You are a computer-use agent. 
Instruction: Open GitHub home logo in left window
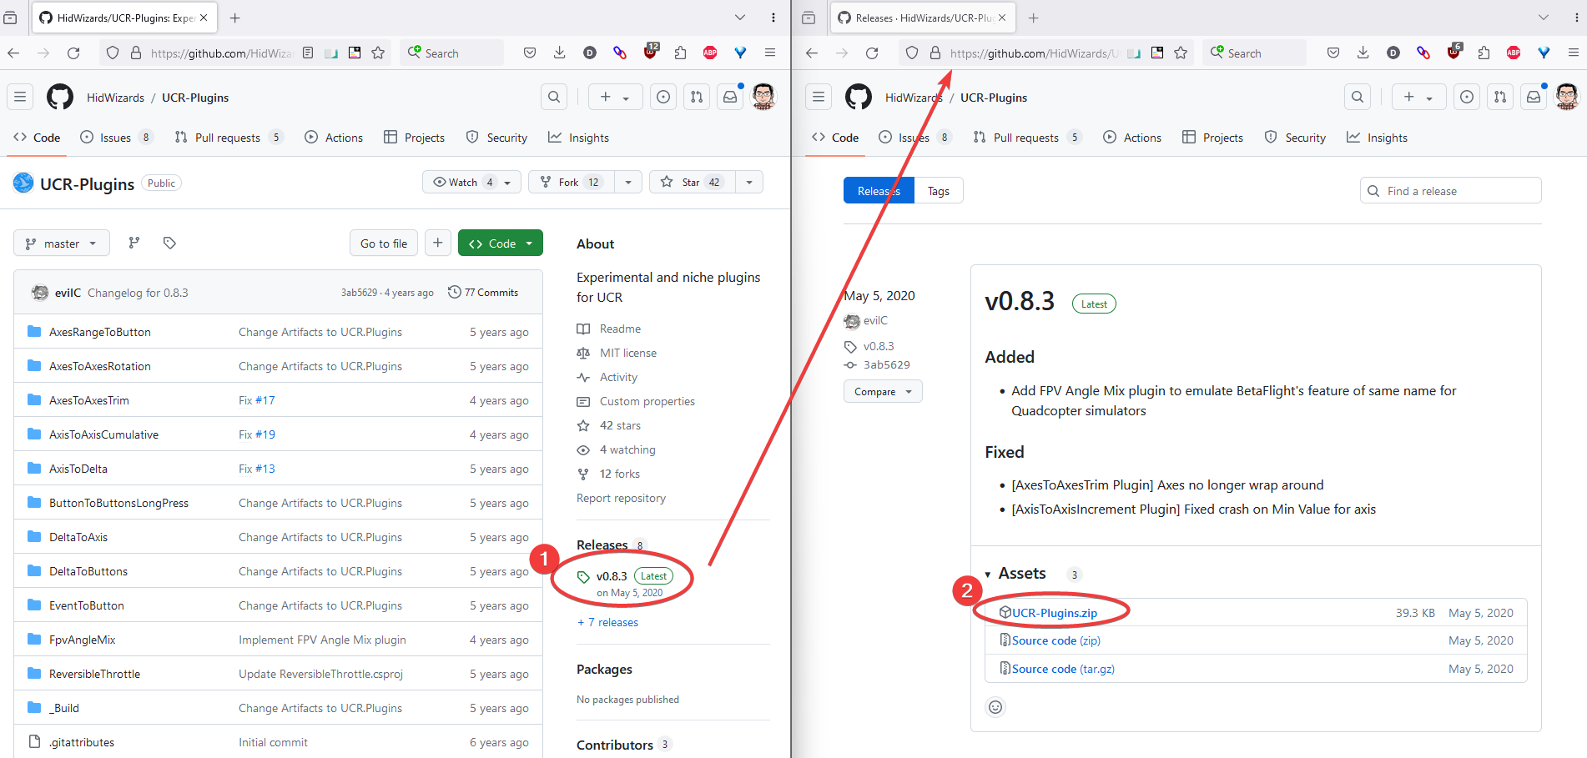click(60, 98)
